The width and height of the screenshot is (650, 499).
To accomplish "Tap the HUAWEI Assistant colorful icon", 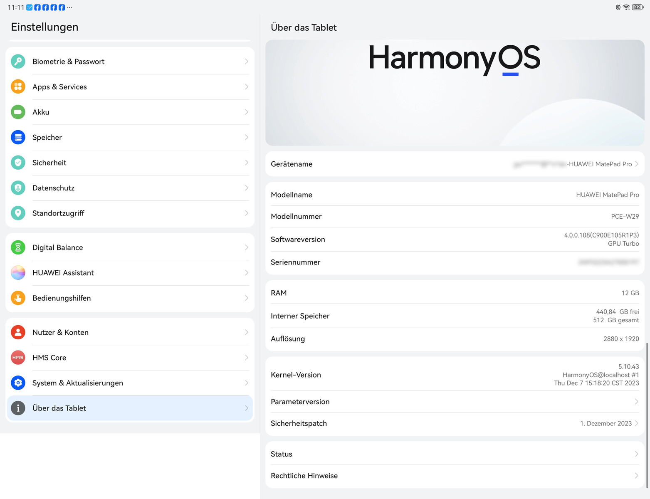I will point(18,273).
